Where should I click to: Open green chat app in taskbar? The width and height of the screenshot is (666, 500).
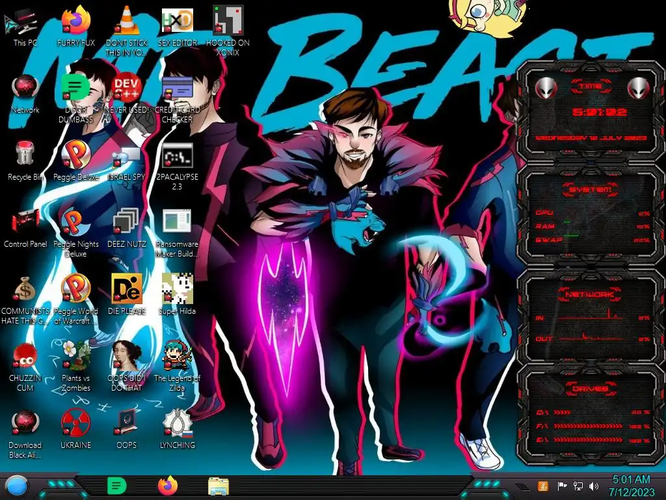click(116, 486)
